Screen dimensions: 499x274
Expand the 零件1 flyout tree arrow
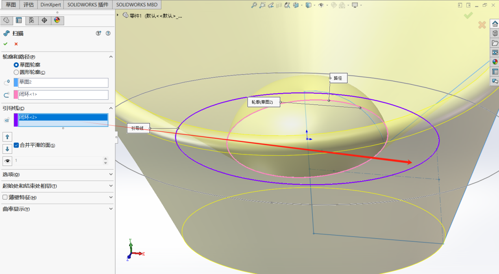tap(118, 15)
